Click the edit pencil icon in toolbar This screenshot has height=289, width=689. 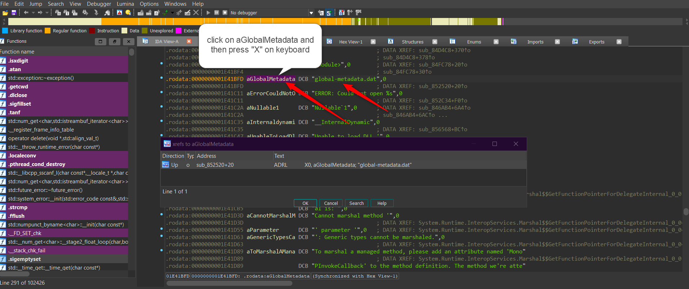[x=187, y=13]
